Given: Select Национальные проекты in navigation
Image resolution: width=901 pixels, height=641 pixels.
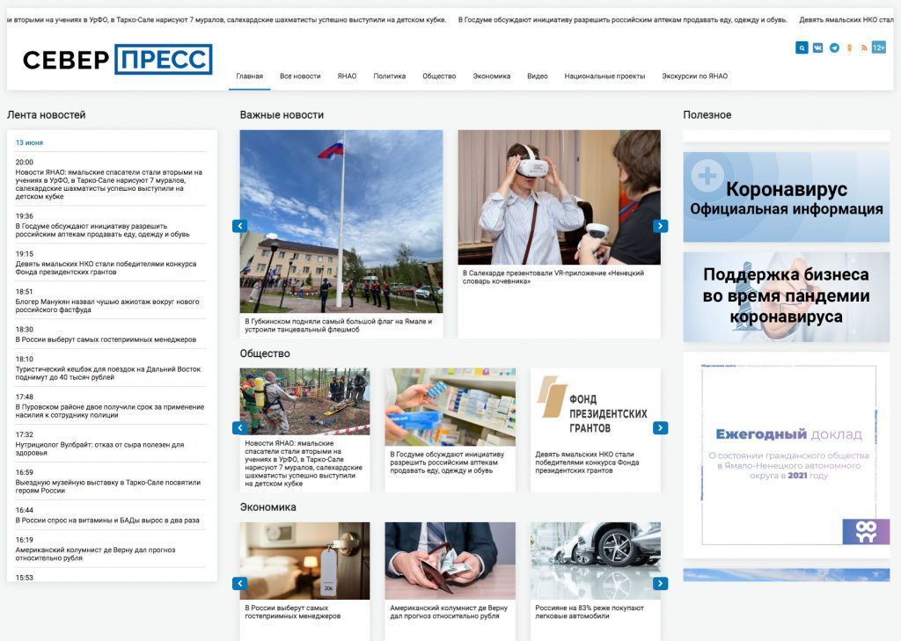Looking at the screenshot, I should [x=604, y=76].
